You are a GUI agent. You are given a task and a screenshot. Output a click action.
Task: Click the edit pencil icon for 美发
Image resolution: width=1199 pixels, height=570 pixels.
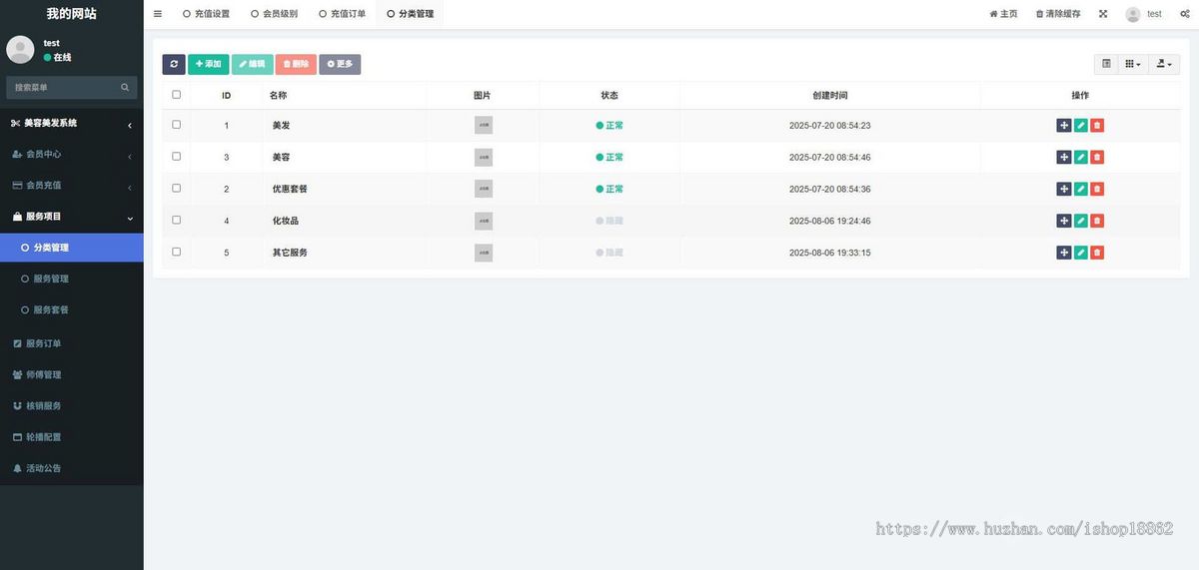[x=1081, y=126]
